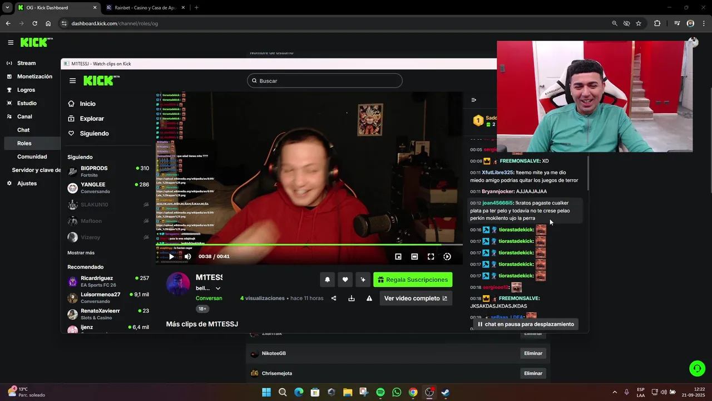
Task: Click the Kick logo in the dashboard
Action: (x=36, y=42)
